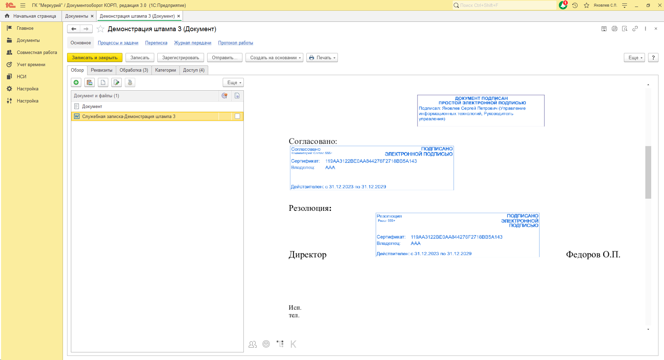Click the electronic signature column header icon
664x360 pixels.
click(x=224, y=96)
